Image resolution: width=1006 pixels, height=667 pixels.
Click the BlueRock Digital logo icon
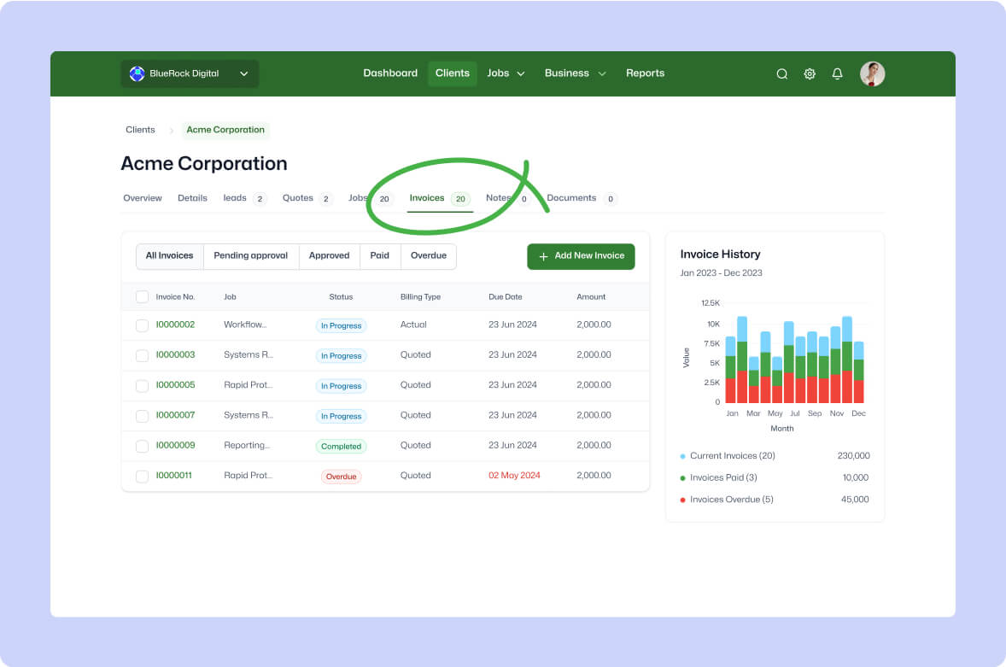(x=137, y=73)
